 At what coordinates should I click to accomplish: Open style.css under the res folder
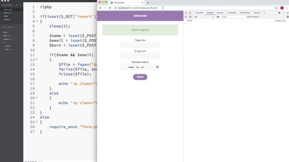[8, 49]
